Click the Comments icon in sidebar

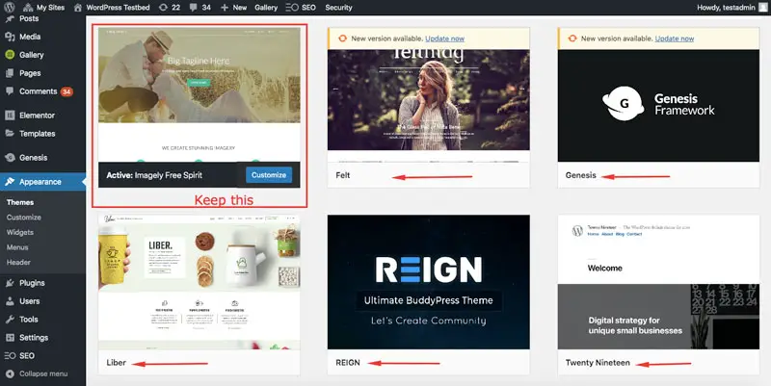[x=10, y=90]
